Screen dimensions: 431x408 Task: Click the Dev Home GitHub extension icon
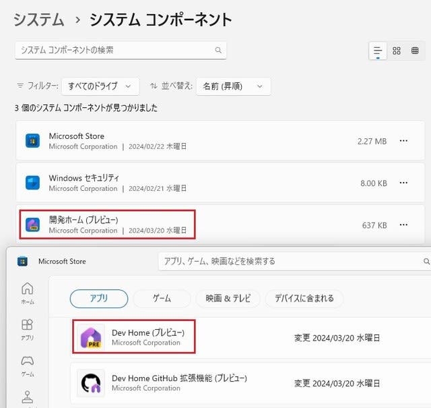click(91, 383)
